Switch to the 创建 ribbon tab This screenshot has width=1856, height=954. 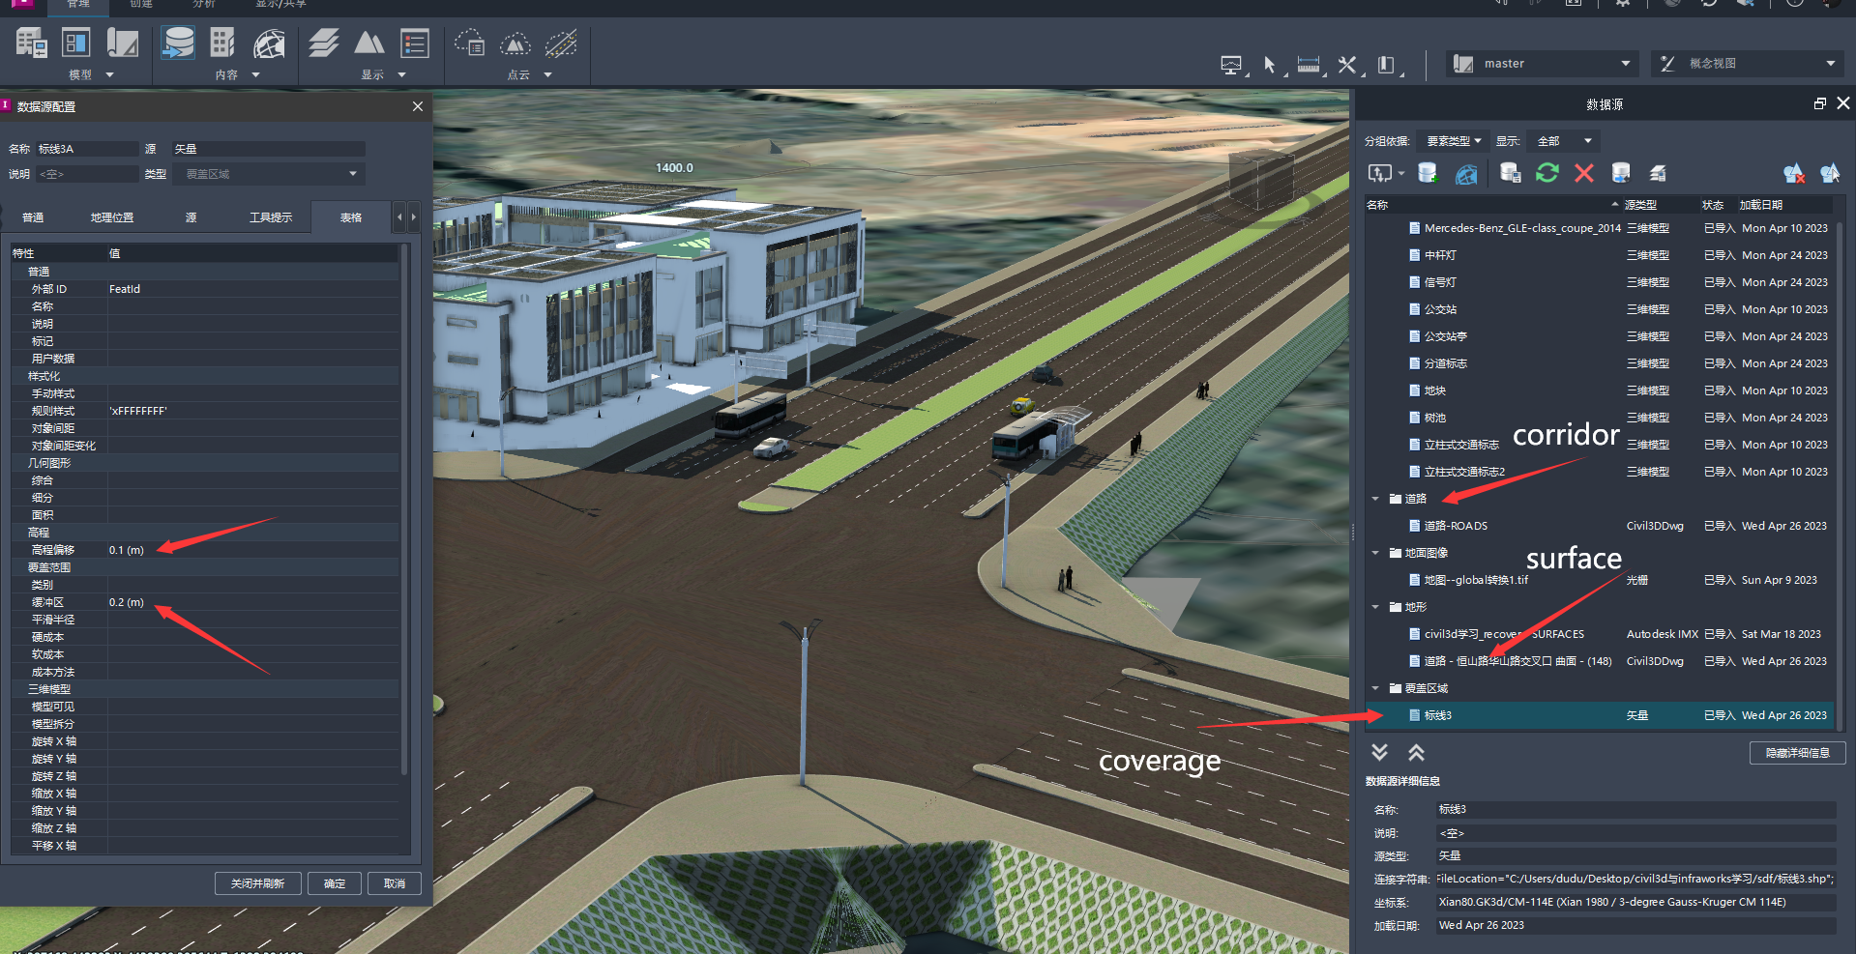click(x=139, y=5)
